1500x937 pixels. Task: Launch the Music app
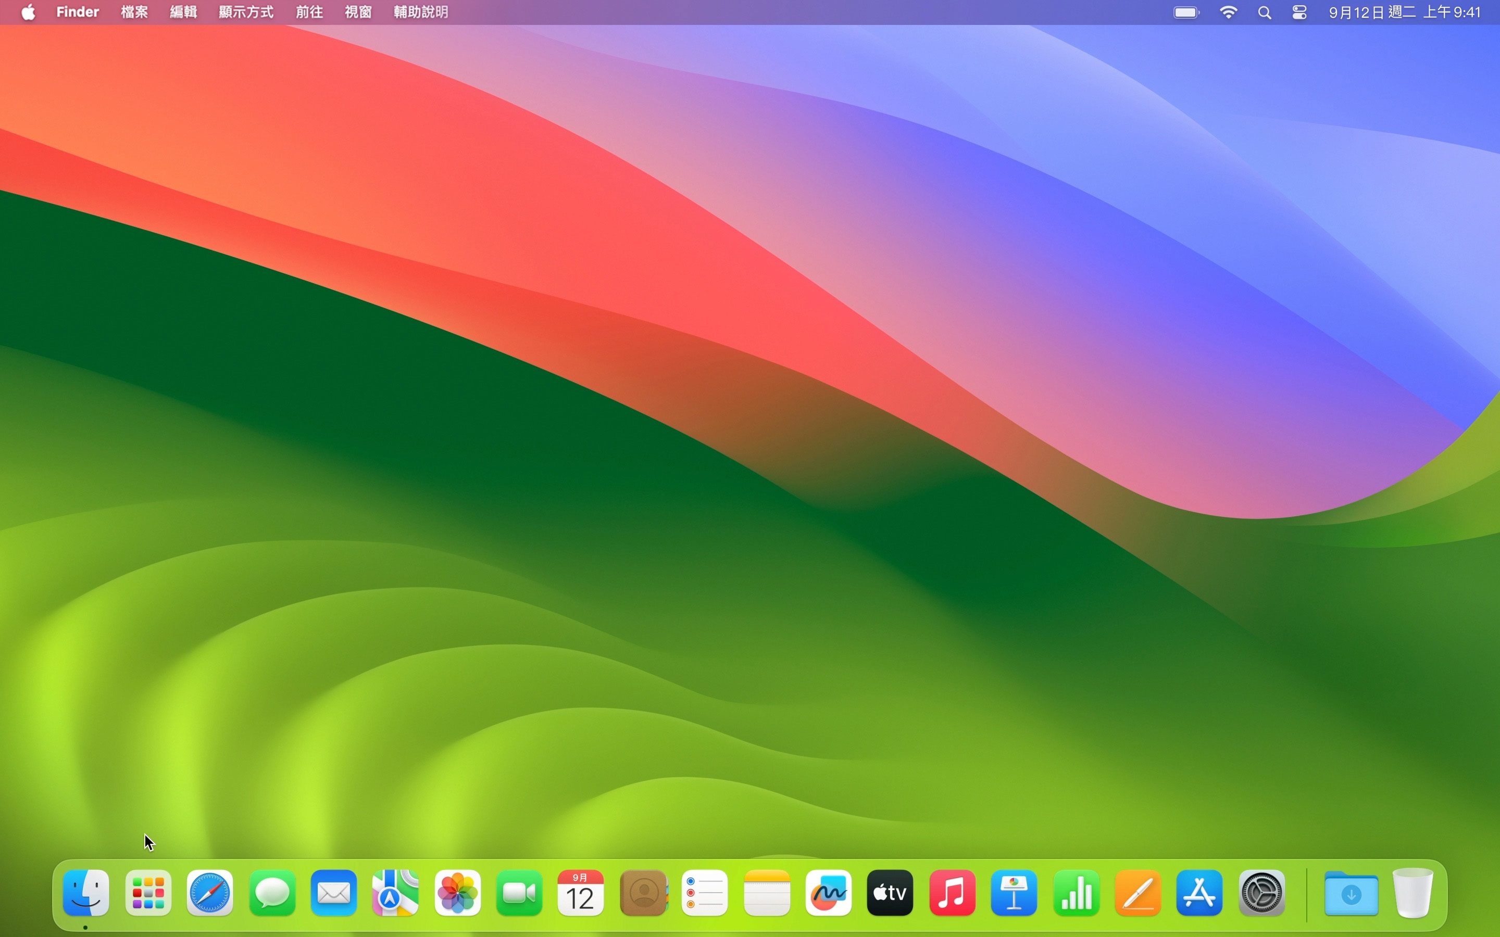[x=953, y=893]
